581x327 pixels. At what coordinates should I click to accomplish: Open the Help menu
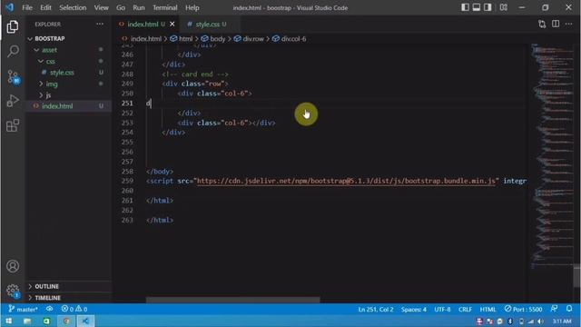click(192, 8)
